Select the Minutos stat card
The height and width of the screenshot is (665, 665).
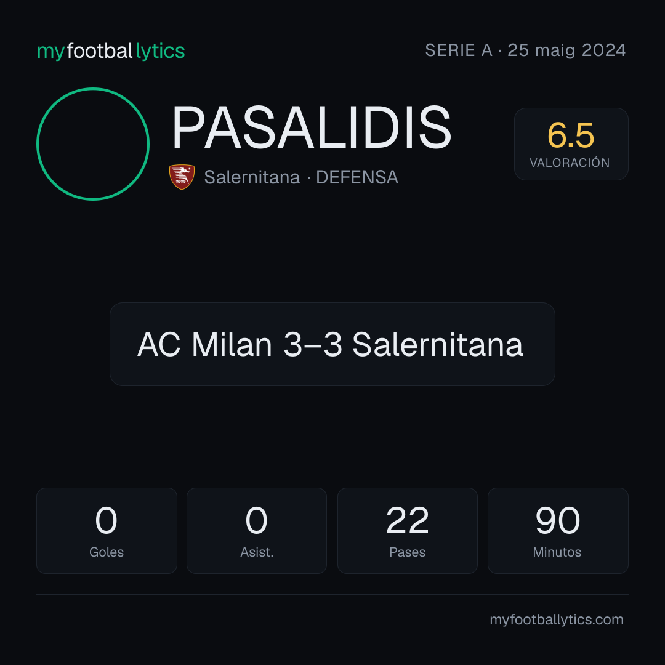[558, 531]
